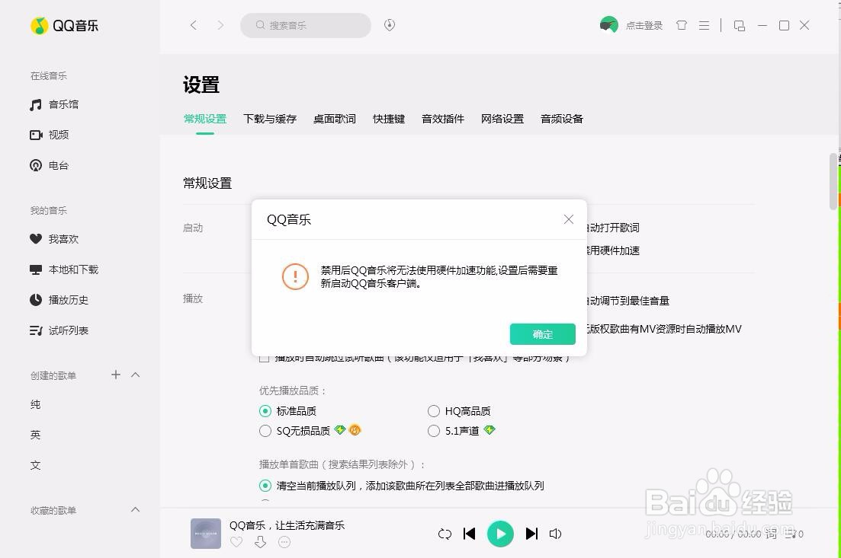The height and width of the screenshot is (558, 841).
Task: Switch to the 下载与缓存 tab
Action: pyautogui.click(x=269, y=119)
